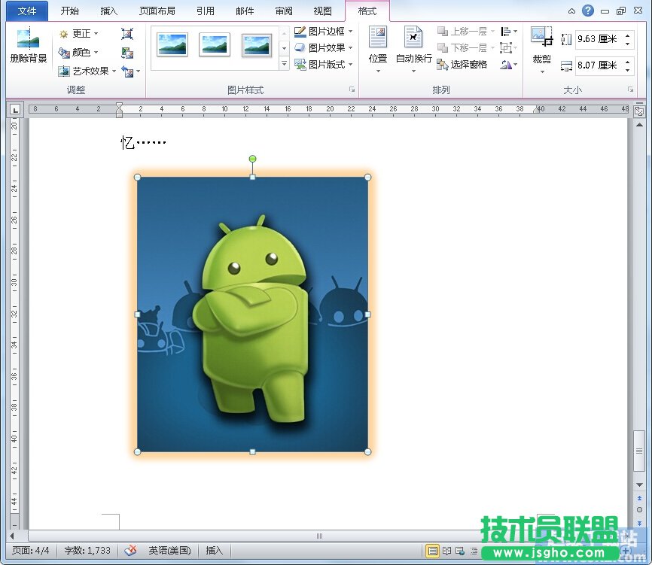Click the 自动换行 (Wrap Text) icon
Image resolution: width=652 pixels, height=565 pixels.
pos(413,45)
